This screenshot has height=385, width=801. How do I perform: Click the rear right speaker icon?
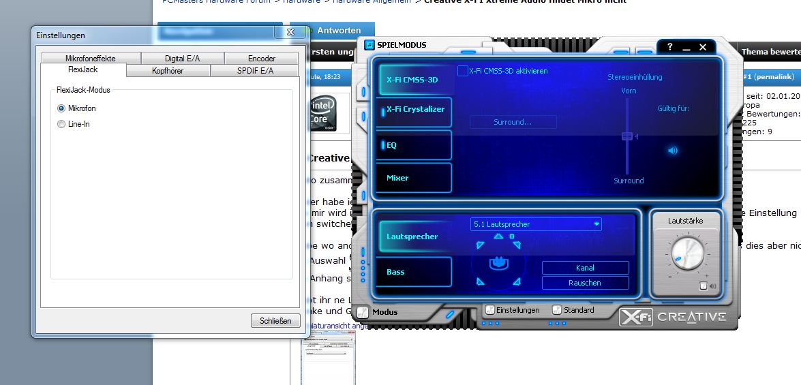(x=517, y=281)
